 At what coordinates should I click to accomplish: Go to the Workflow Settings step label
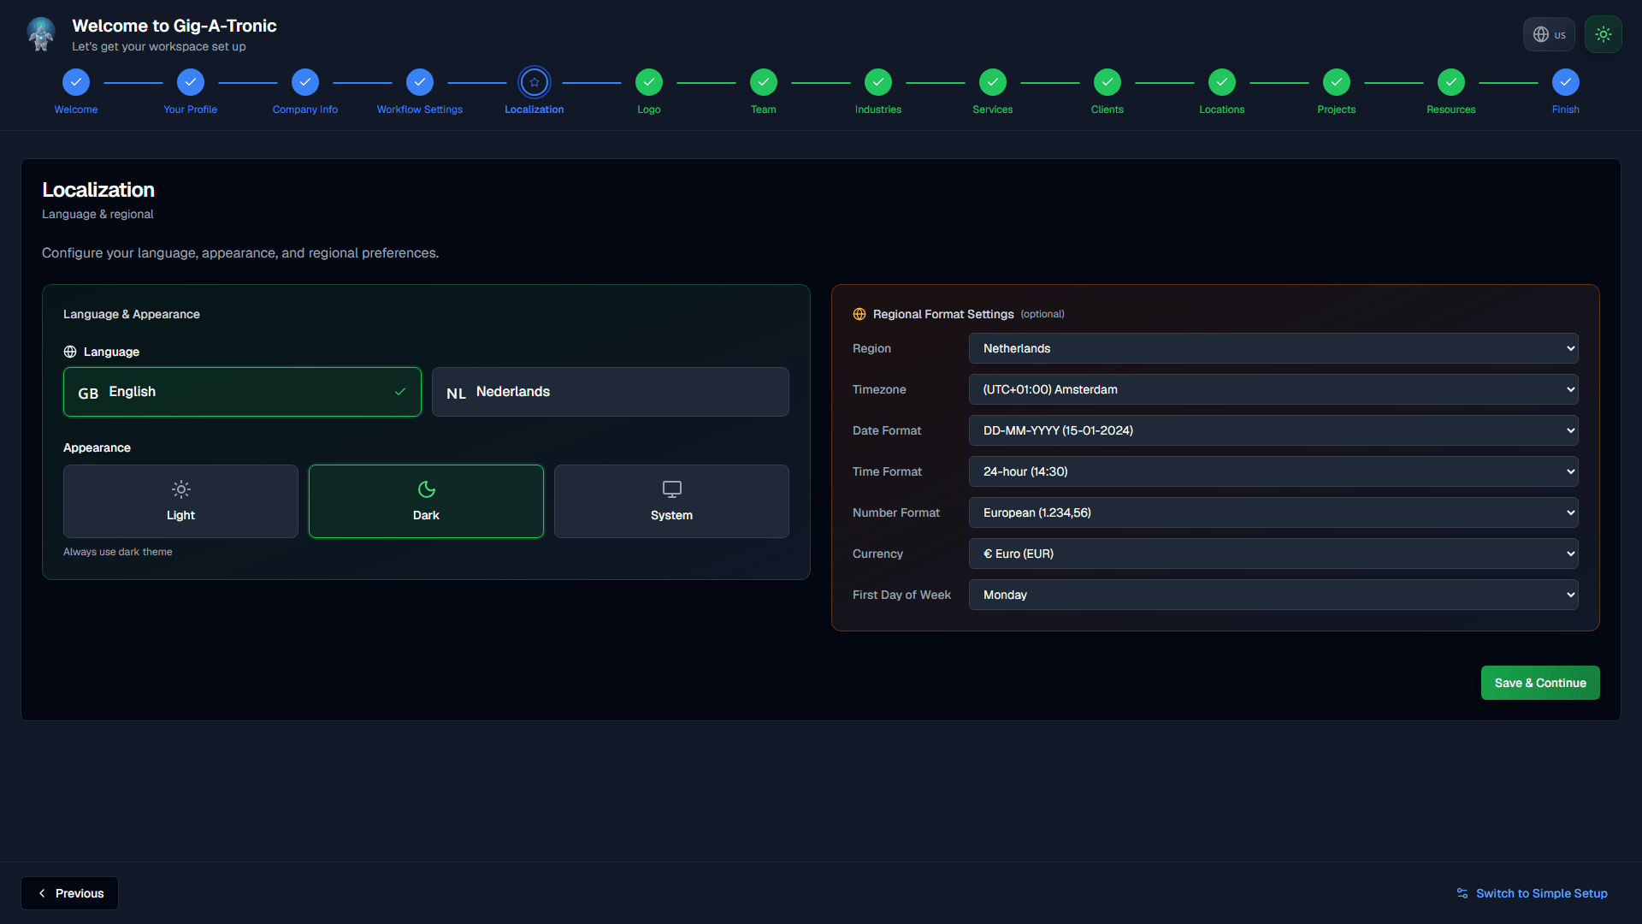420,110
